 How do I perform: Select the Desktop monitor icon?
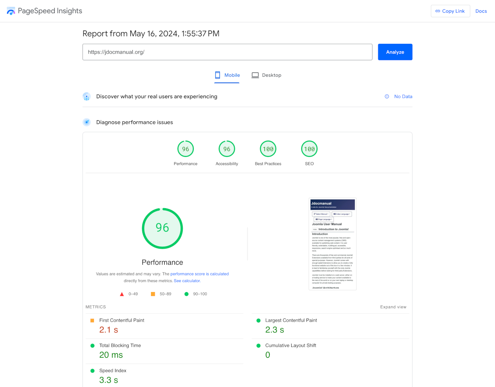click(255, 75)
